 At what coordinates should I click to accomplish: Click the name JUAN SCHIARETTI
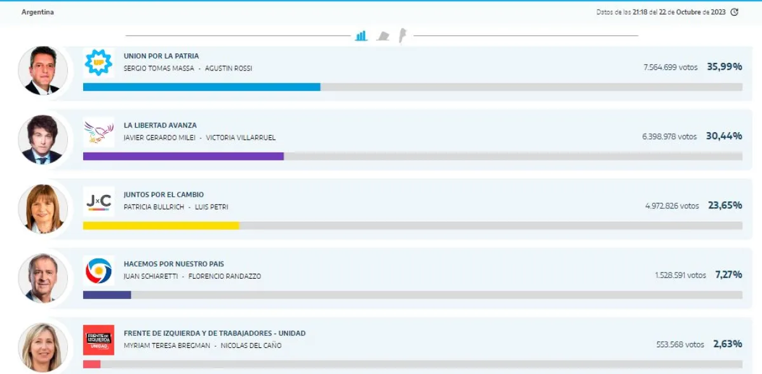coord(150,276)
